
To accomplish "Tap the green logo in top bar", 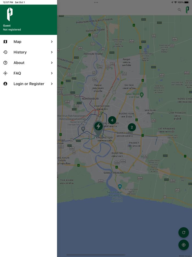I will click(x=187, y=10).
